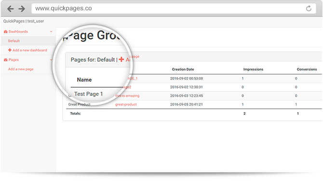
Task: Click the Conversions column header
Action: [307, 69]
